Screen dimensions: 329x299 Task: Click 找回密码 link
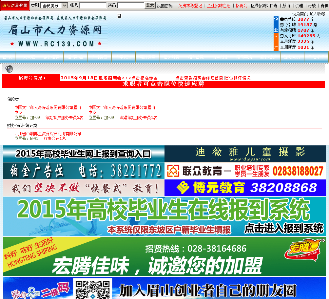coord(165,6)
